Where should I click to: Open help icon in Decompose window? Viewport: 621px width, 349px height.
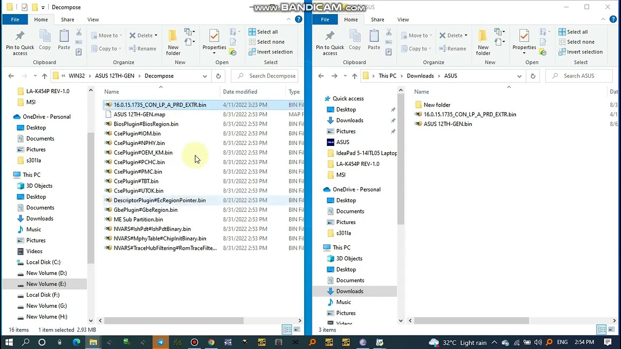299,19
